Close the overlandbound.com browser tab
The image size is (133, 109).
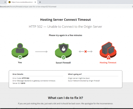click(x=35, y=2)
